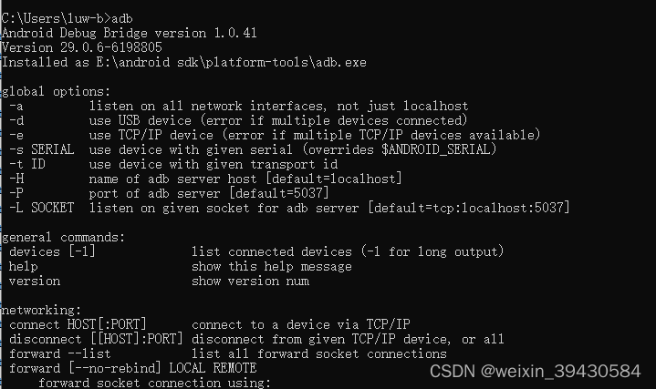The height and width of the screenshot is (389, 656).
Task: Click the "Android Debug Bridge version 1.0.41" line
Action: click(129, 33)
